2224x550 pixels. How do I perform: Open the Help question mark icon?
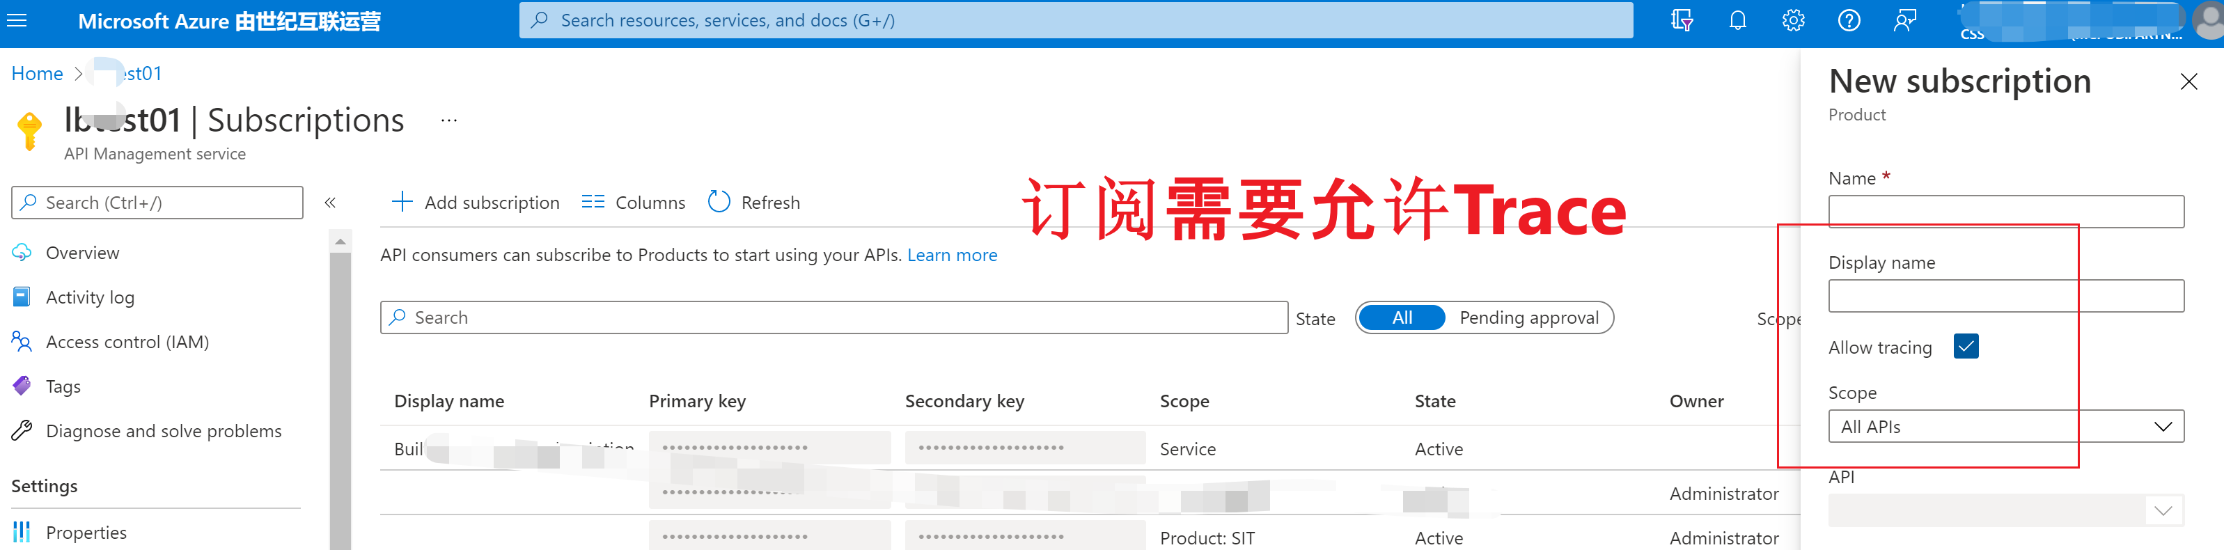click(x=1849, y=21)
